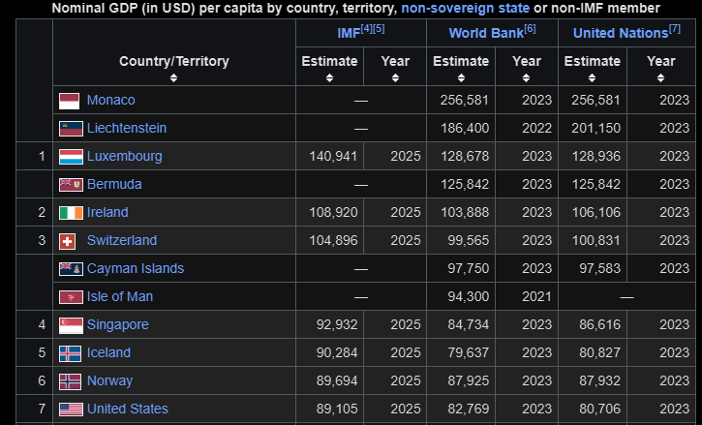Viewport: 702px width, 425px height.
Task: Click the Monaco flag icon
Action: pos(69,101)
